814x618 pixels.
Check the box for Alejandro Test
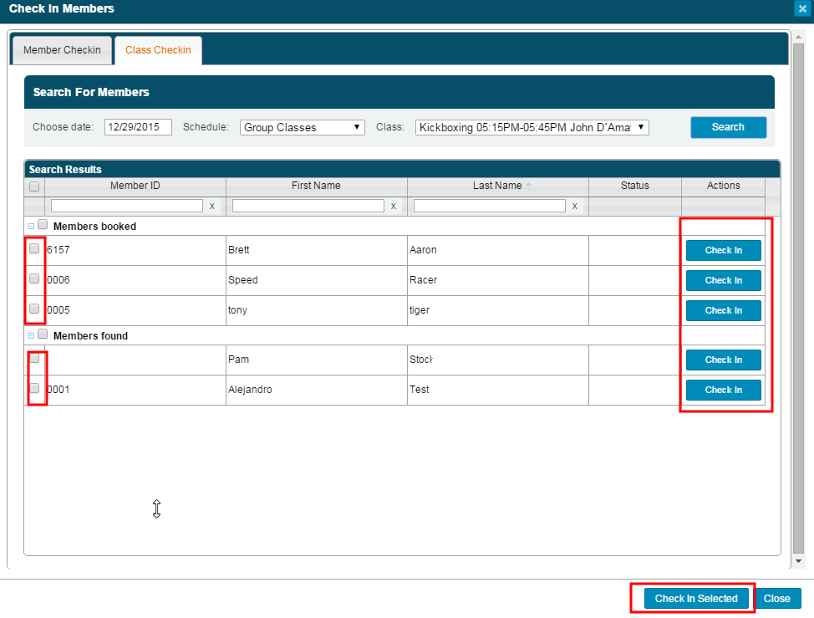[34, 388]
